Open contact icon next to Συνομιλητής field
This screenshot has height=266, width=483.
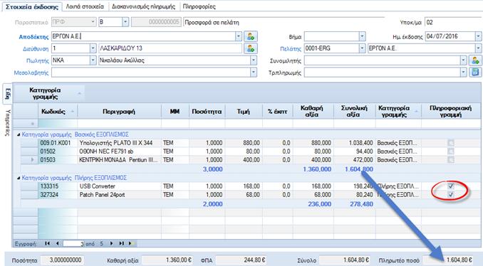point(475,60)
